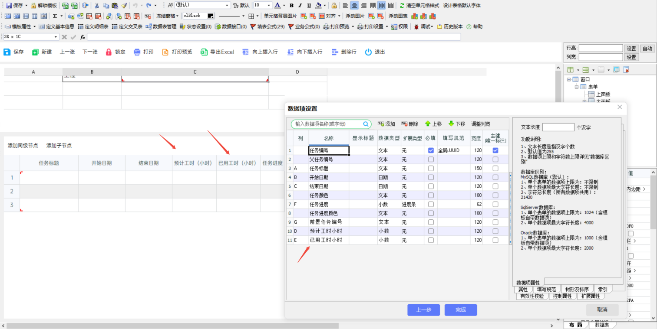Enable the 必填 checkbox for 任务标题
The width and height of the screenshot is (657, 329).
click(430, 168)
